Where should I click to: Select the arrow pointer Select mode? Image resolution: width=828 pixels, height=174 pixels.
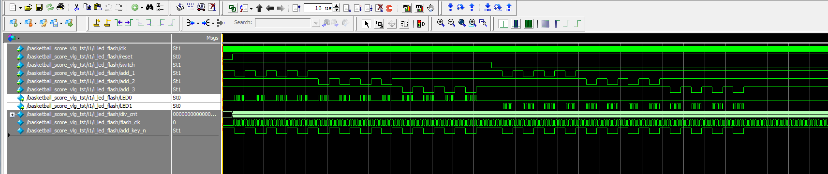coord(367,24)
